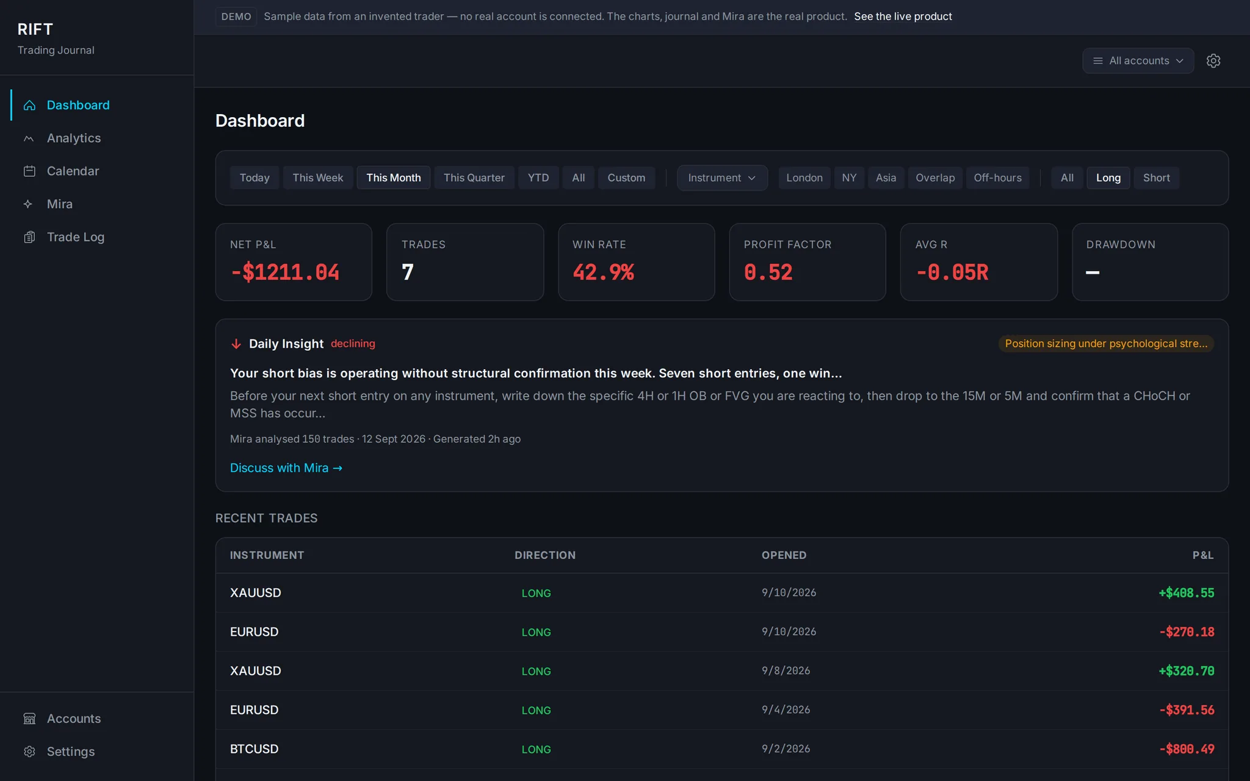Open settings via top-right gear icon
The height and width of the screenshot is (781, 1250).
[1213, 61]
